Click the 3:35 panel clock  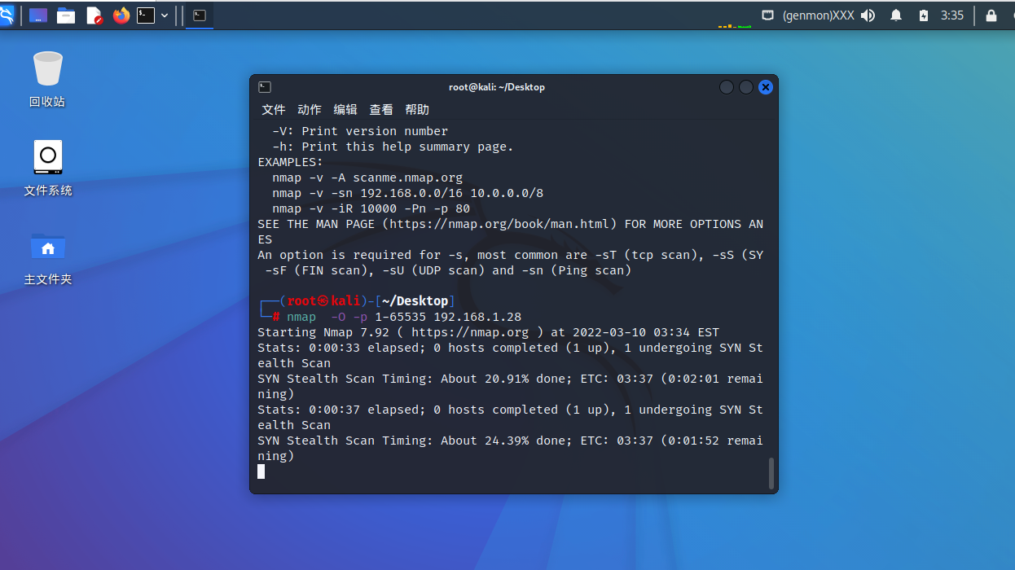(952, 15)
